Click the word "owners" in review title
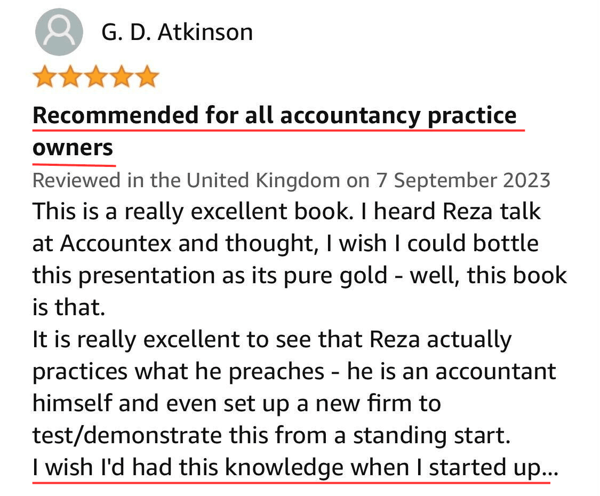Image resolution: width=600 pixels, height=496 pixels. click(x=73, y=147)
